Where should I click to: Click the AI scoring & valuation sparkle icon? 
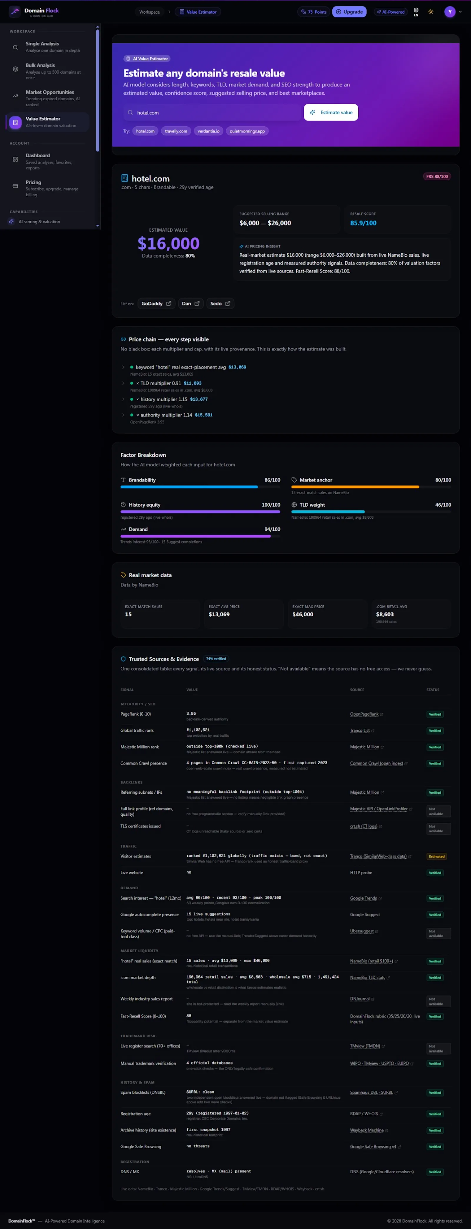click(x=11, y=221)
